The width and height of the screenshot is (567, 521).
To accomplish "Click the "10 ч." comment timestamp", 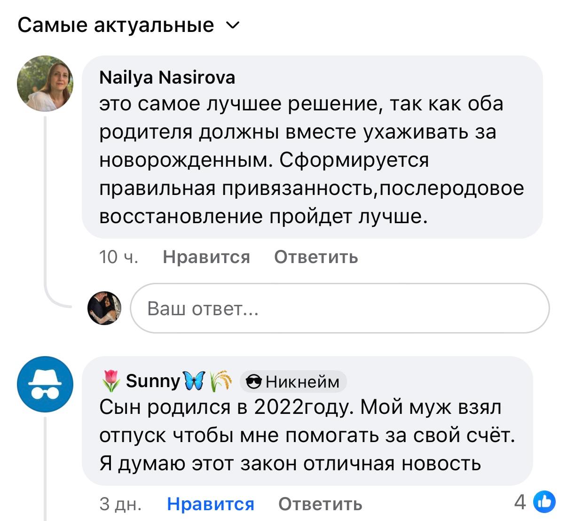I will (118, 257).
